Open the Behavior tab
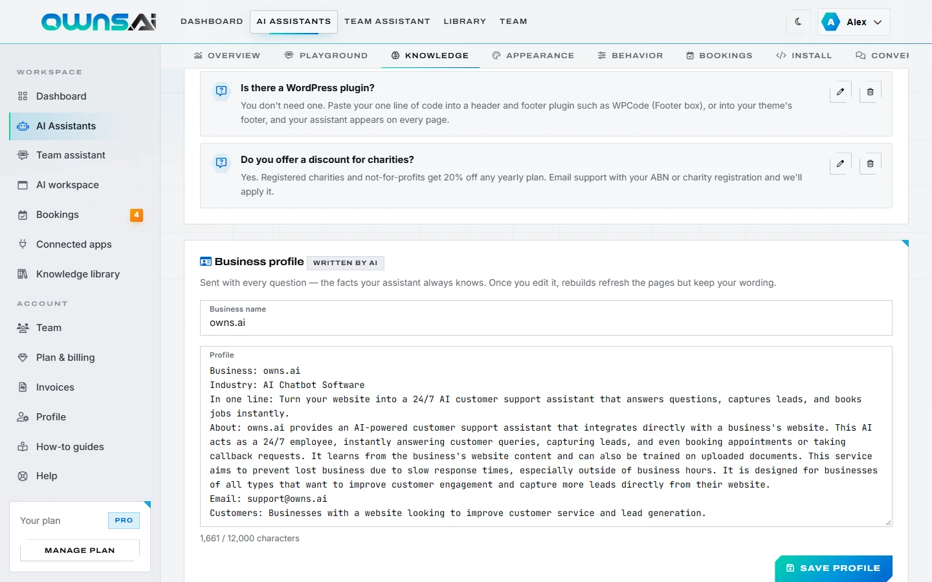The image size is (932, 582). pyautogui.click(x=630, y=56)
